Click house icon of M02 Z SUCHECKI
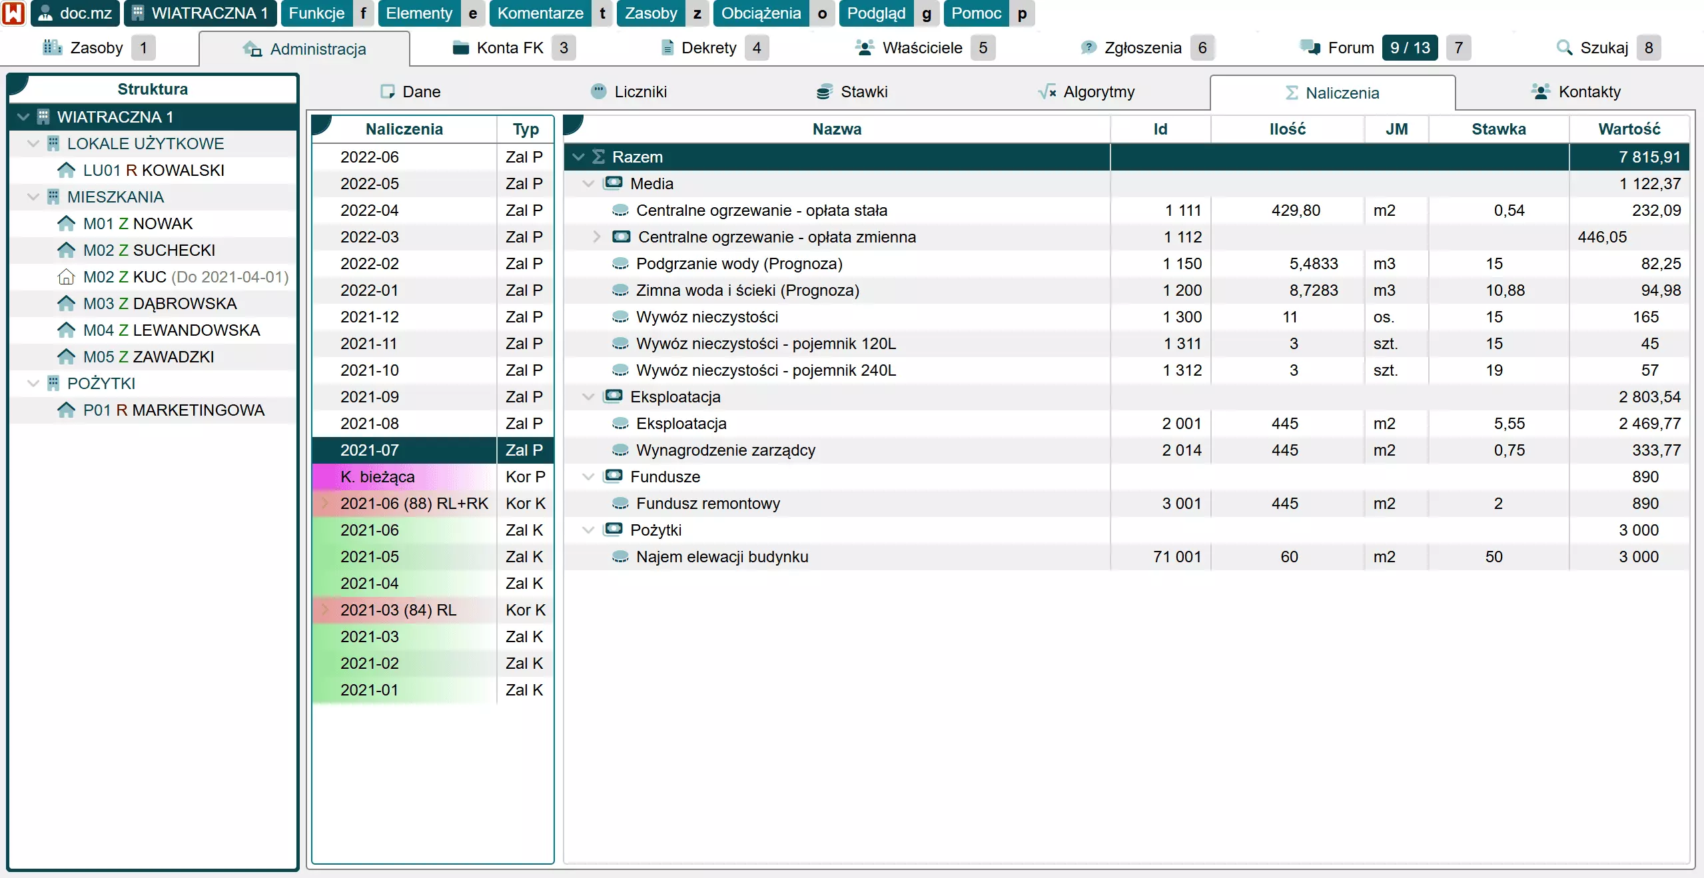Screen dimensions: 1704x878 point(66,250)
